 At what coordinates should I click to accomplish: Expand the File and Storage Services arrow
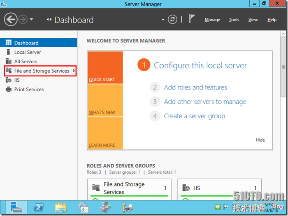[x=74, y=71]
